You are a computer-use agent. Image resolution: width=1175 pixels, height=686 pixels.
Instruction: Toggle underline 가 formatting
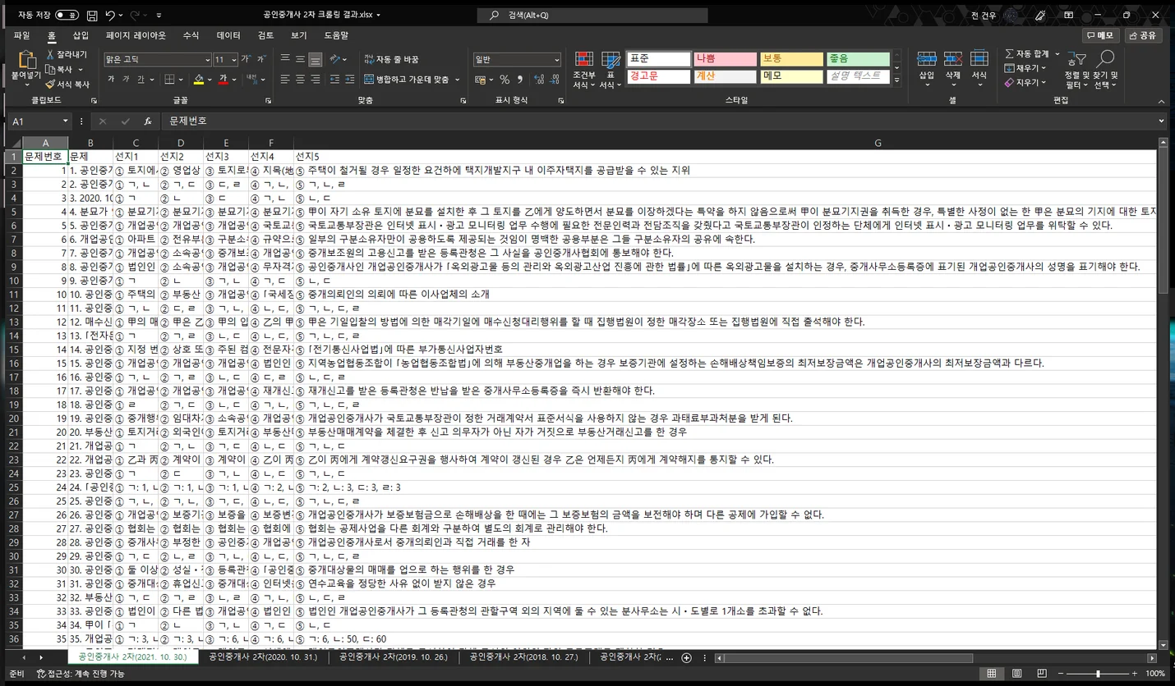(x=141, y=80)
